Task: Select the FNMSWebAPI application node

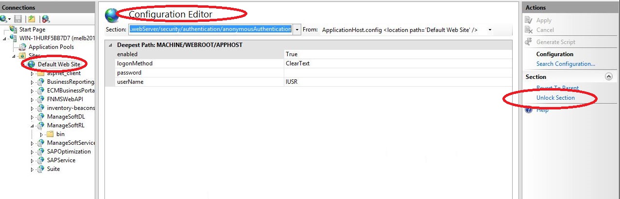Action: (x=65, y=99)
